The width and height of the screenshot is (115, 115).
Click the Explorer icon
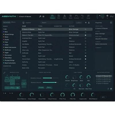[24, 23]
